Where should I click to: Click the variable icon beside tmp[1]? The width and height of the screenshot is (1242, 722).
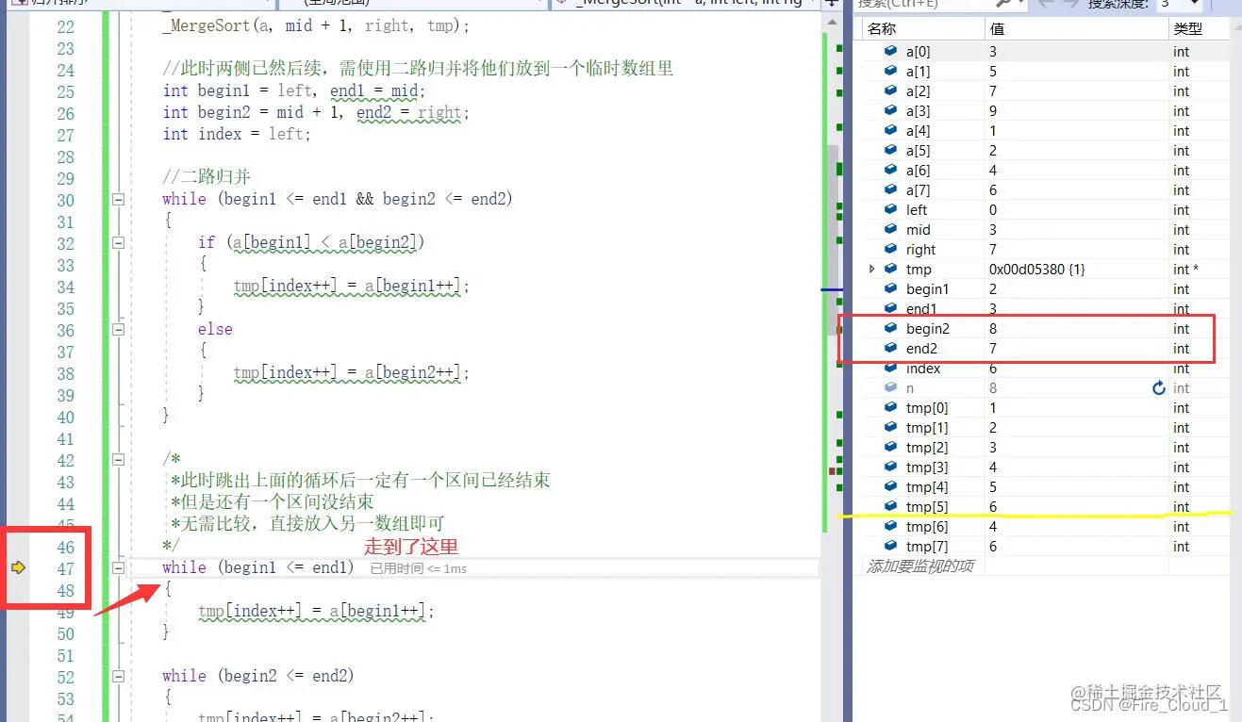[x=890, y=427]
